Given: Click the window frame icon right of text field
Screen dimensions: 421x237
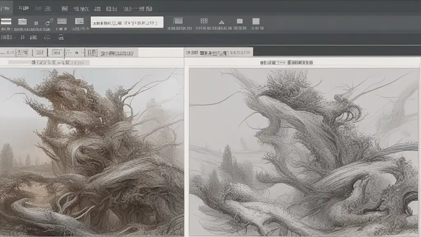Looking at the screenshot, I should pyautogui.click(x=178, y=21).
